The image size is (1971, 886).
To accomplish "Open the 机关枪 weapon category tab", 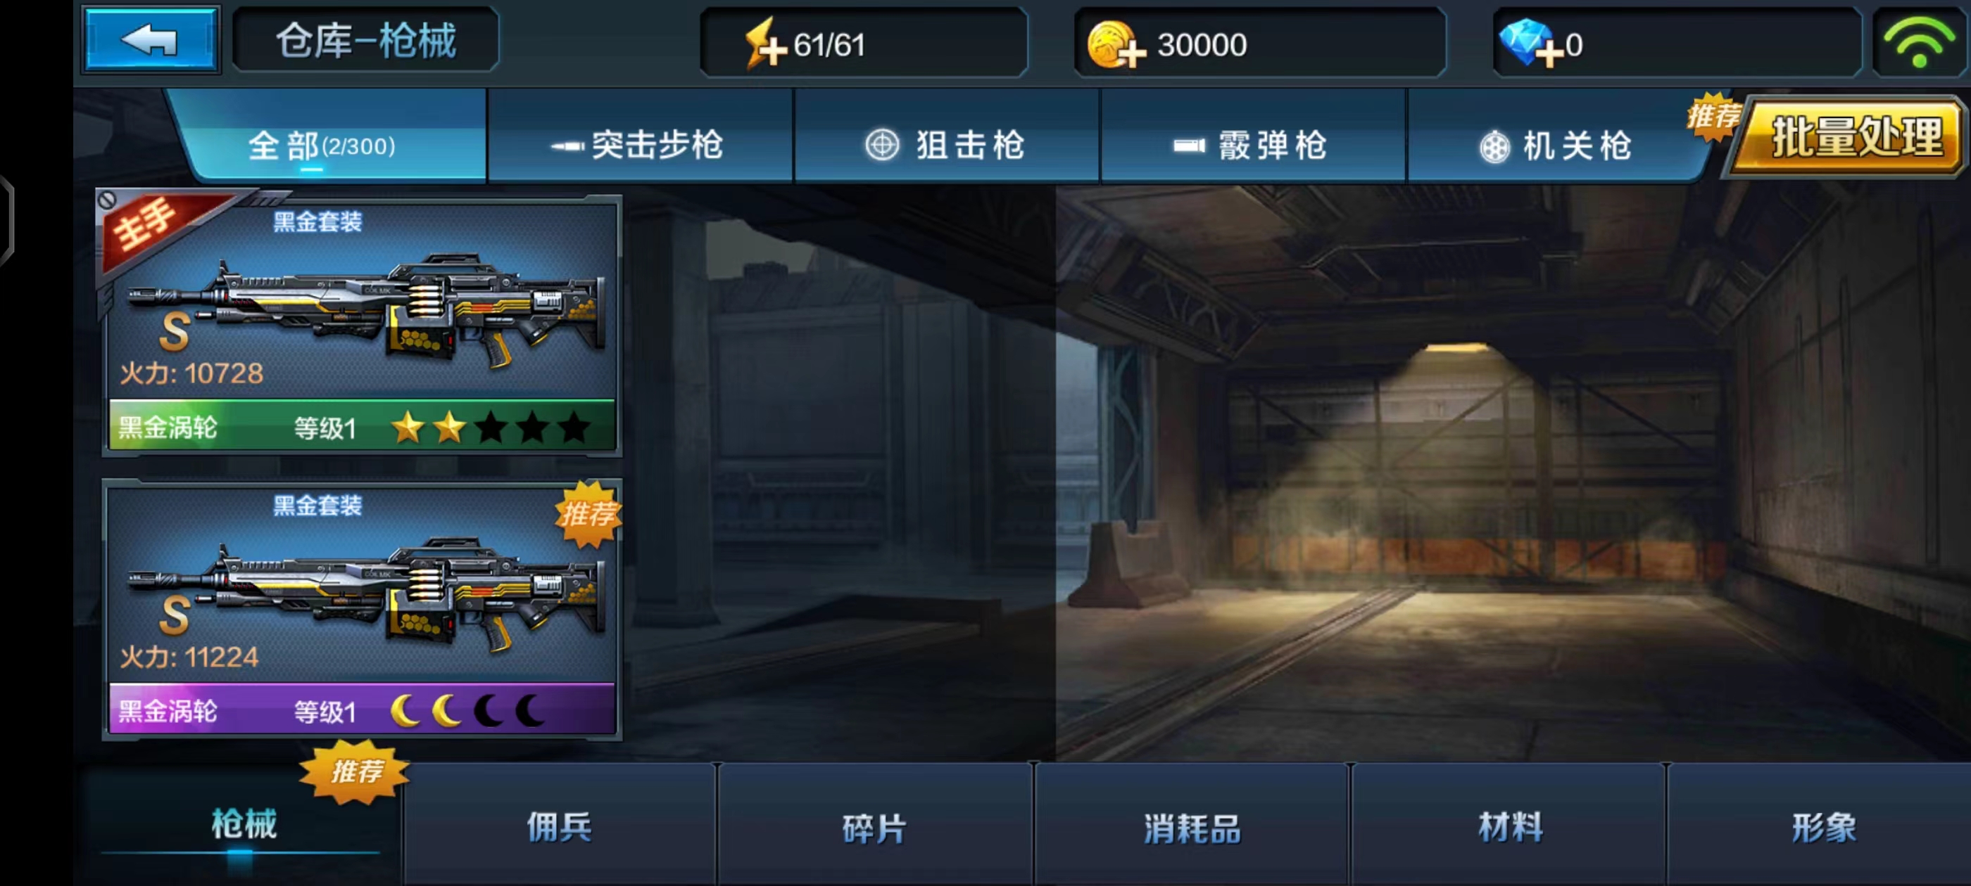I will (1557, 143).
